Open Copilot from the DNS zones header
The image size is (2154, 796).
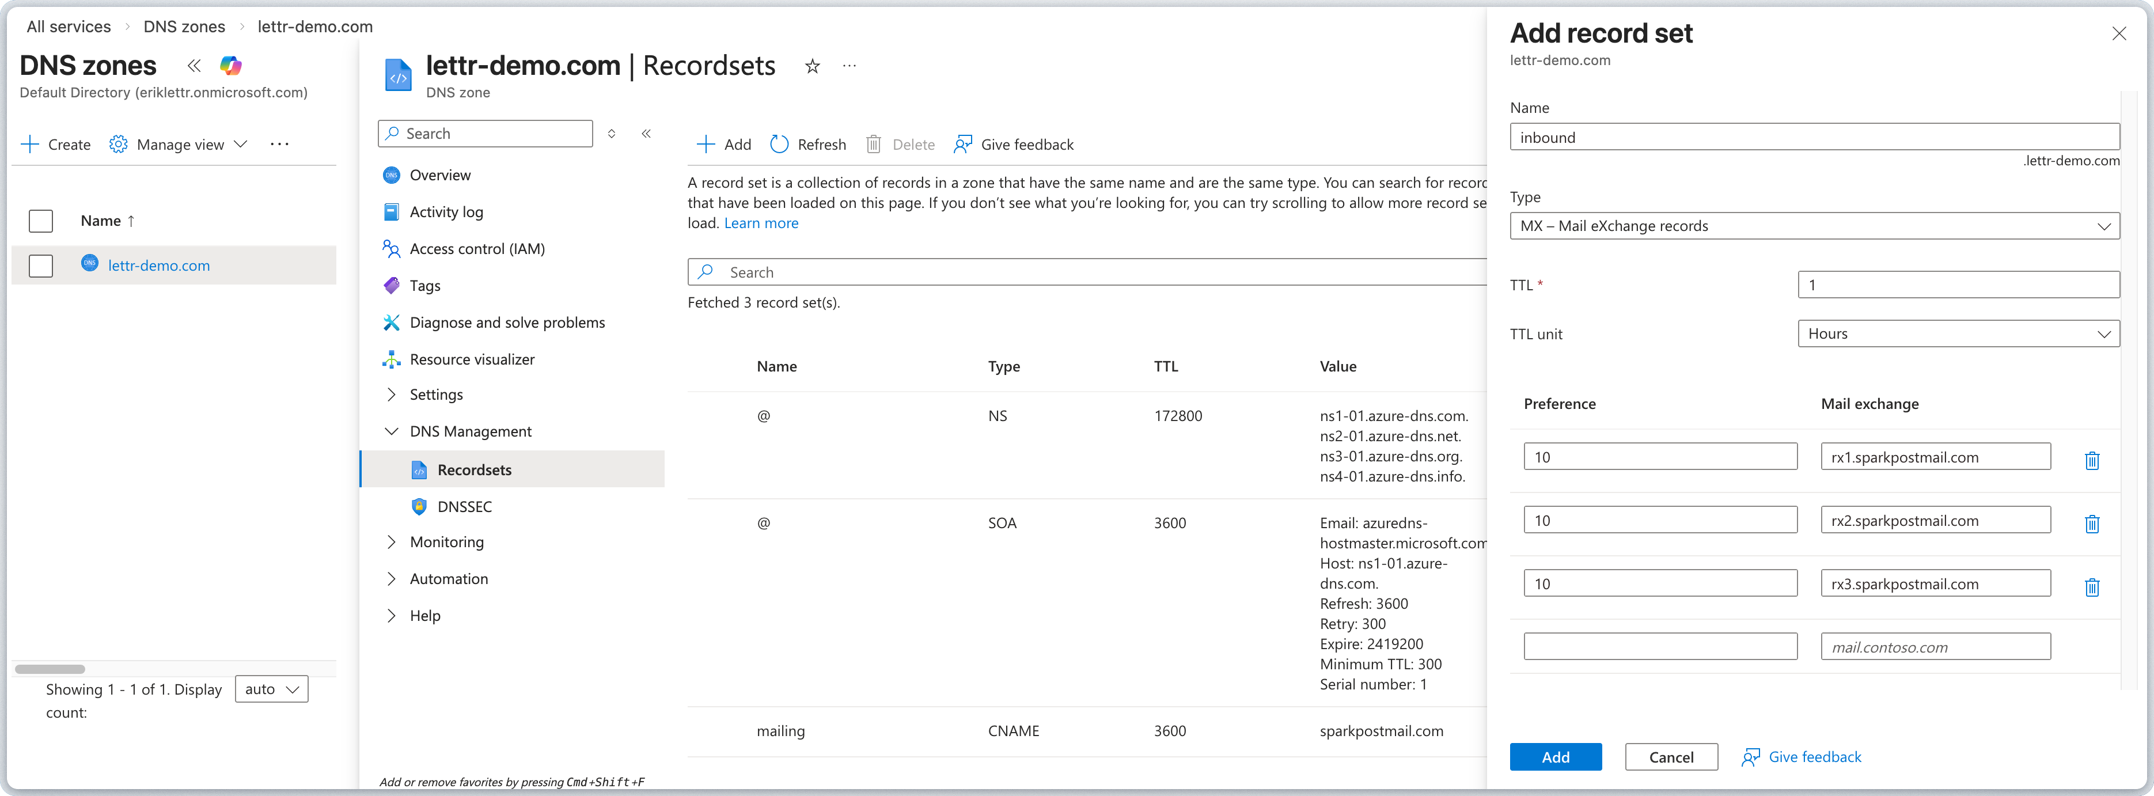[x=232, y=65]
